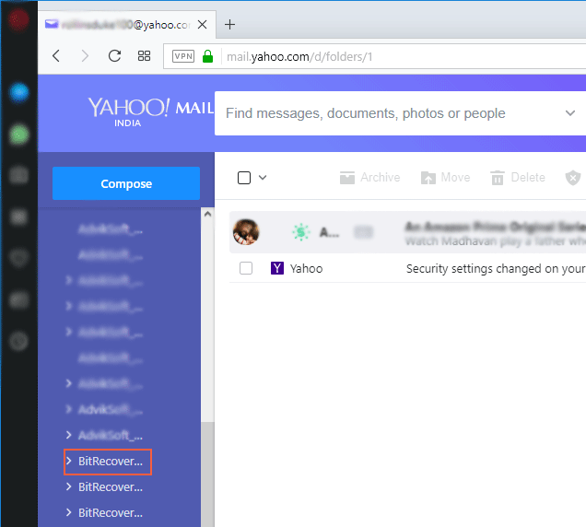Image resolution: width=586 pixels, height=527 pixels.
Task: Click the mail.yahoo.com address field
Action: pos(375,56)
